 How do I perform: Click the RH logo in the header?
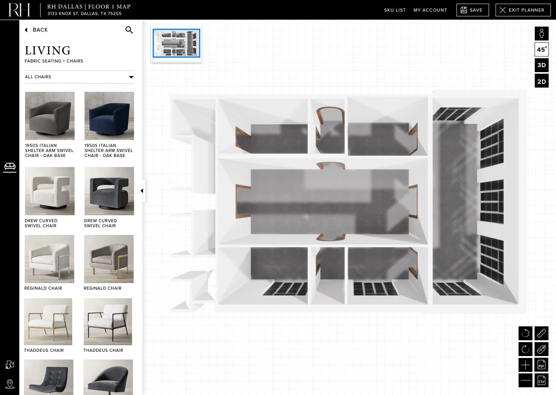[x=19, y=10]
